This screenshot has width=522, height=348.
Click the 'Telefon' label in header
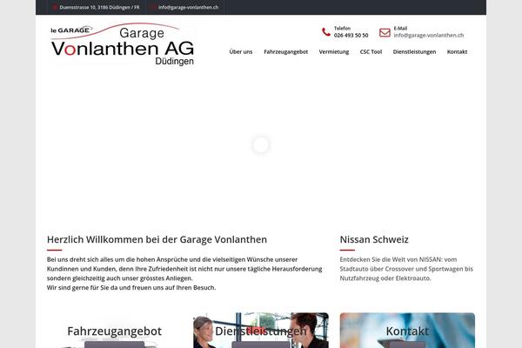[342, 29]
